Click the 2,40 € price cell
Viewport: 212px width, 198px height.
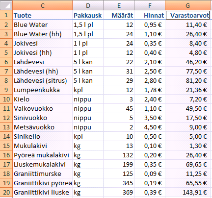click(150, 99)
